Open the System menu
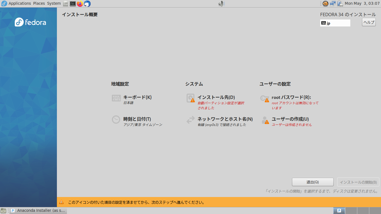 [54, 3]
